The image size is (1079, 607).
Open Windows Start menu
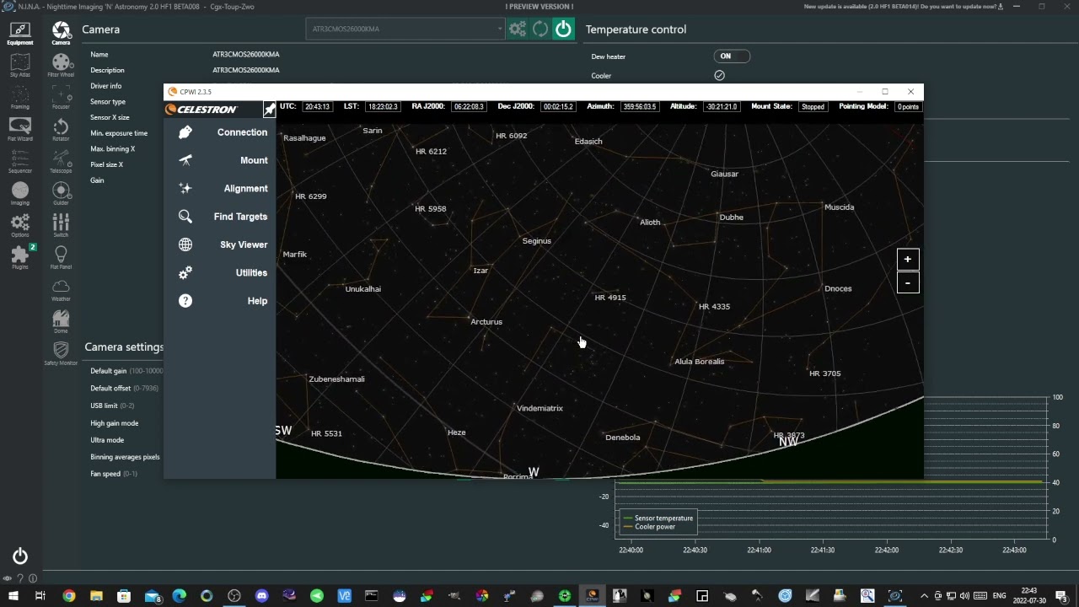(13, 596)
